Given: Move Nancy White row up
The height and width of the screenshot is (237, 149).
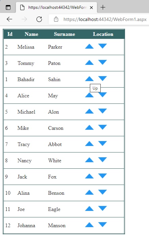Looking at the screenshot, I should (89, 160).
